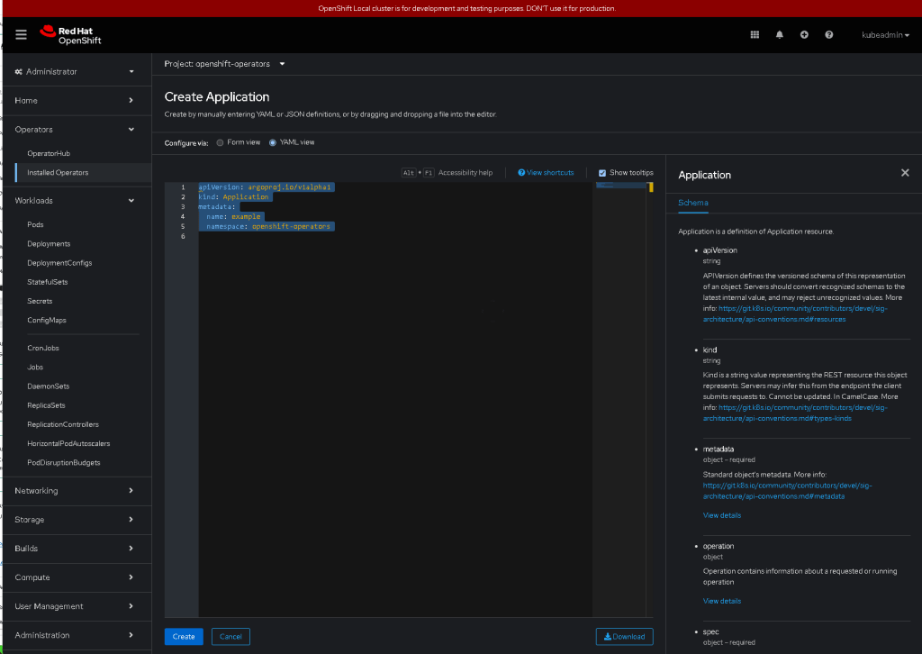
Task: Open ReplicationControllers page
Action: point(63,424)
